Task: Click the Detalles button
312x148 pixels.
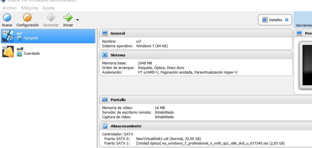Action: point(272,20)
